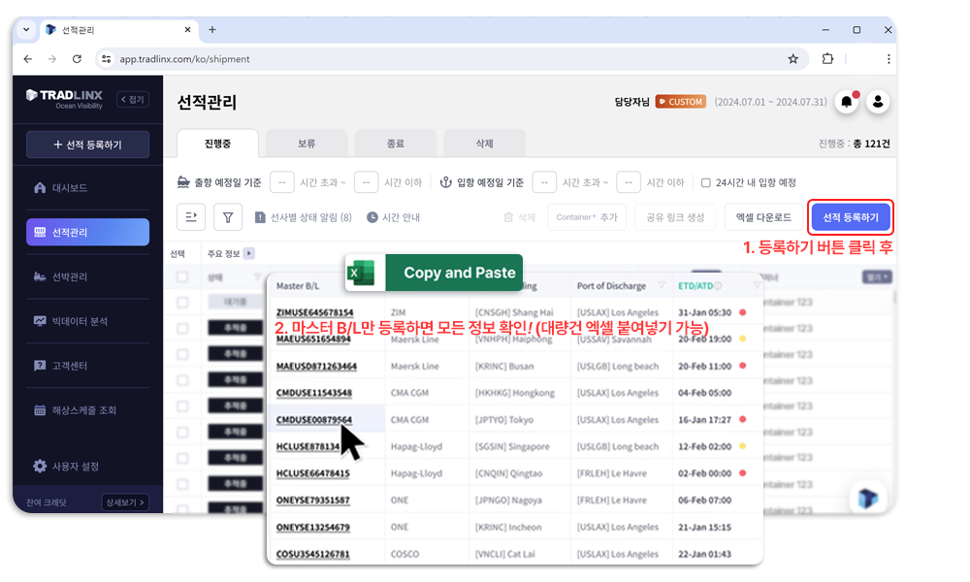Click the notification bell icon
Image resolution: width=970 pixels, height=582 pixels.
click(846, 102)
